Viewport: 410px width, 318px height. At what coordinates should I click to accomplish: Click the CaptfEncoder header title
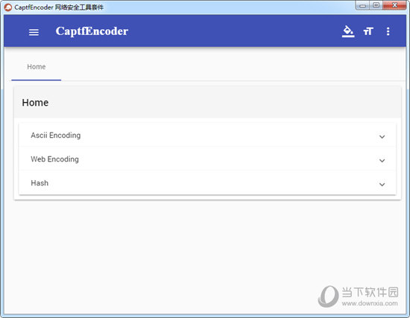[92, 31]
